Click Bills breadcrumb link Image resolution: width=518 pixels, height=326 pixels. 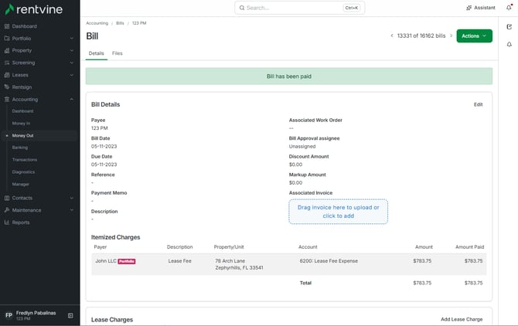[x=120, y=23]
